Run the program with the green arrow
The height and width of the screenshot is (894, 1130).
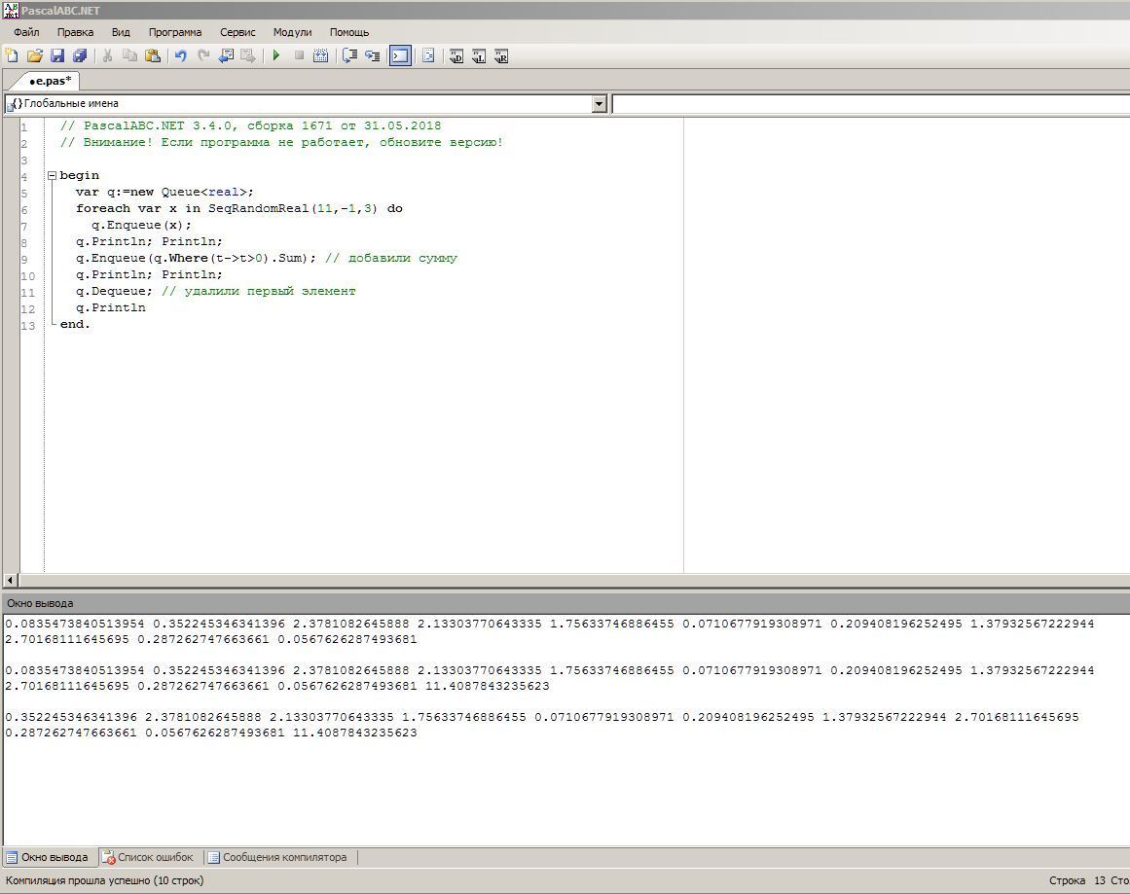(276, 55)
